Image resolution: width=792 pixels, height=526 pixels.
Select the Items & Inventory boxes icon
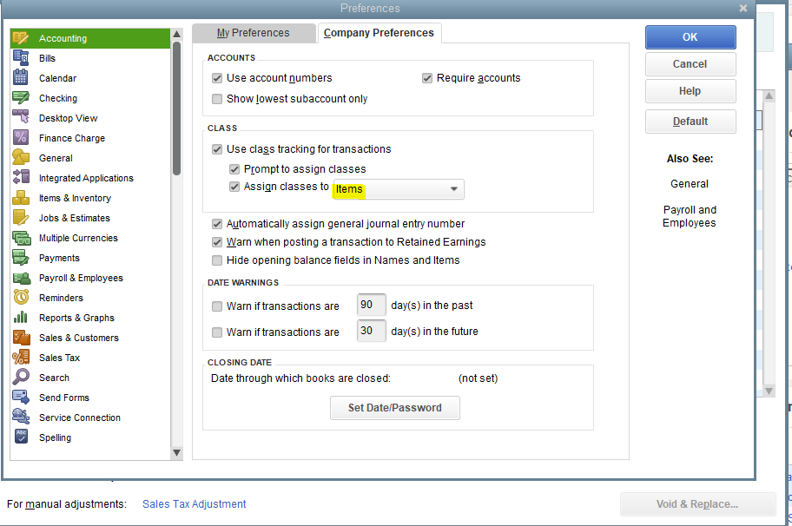[21, 197]
